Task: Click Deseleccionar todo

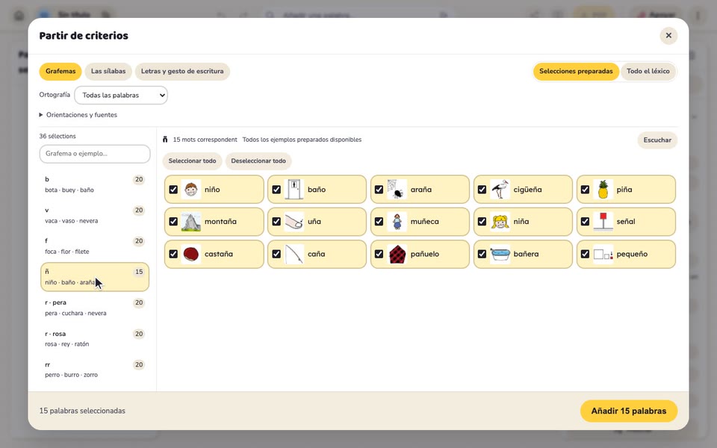Action: [x=258, y=161]
